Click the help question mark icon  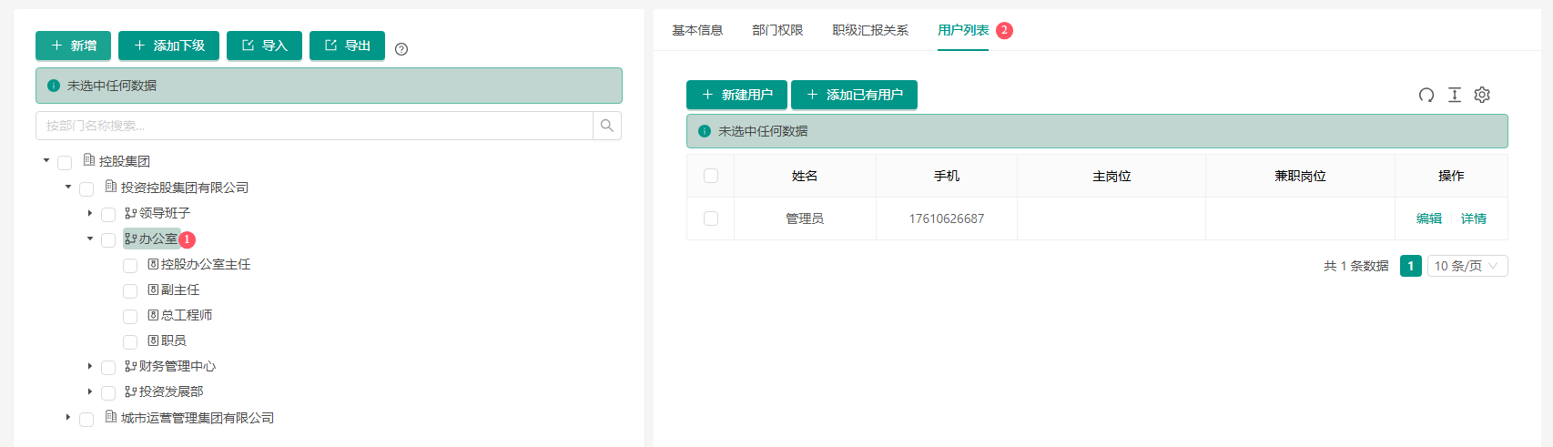[x=401, y=49]
